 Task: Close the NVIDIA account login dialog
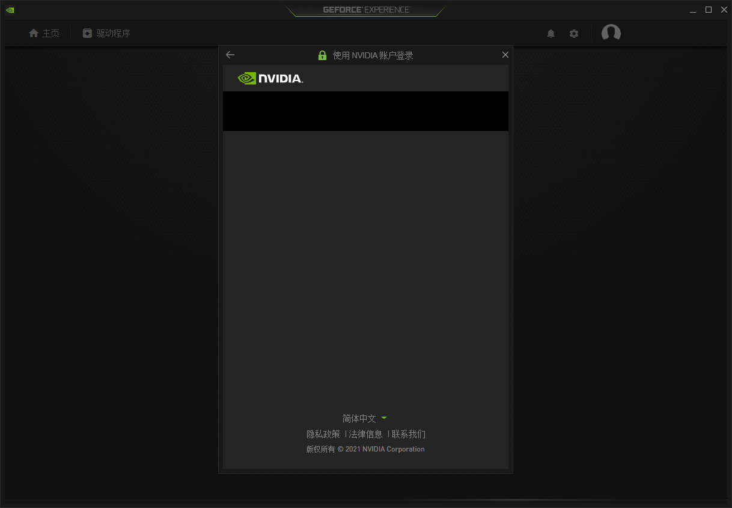coord(505,55)
